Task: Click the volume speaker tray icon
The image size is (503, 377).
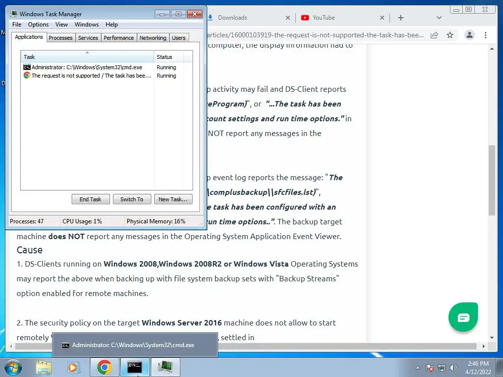Action: point(453,368)
